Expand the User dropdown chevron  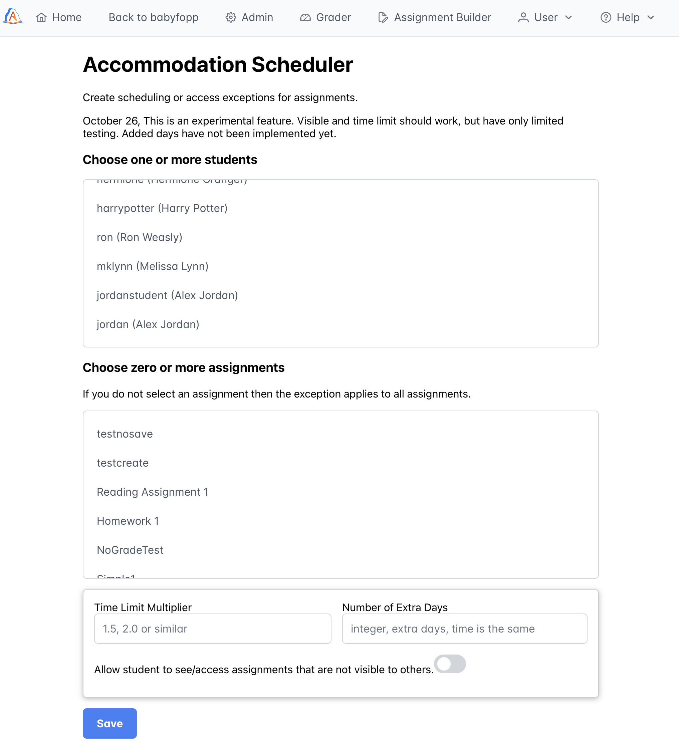(569, 17)
